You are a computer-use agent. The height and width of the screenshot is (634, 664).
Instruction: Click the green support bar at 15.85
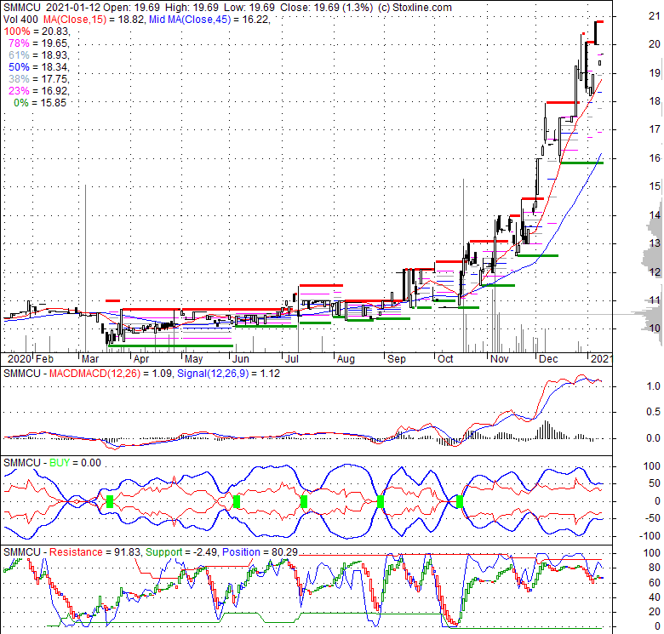581,163
